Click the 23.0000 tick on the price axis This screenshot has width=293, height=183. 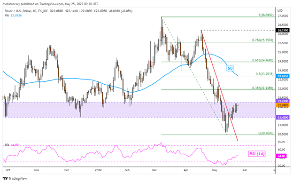[283, 88]
